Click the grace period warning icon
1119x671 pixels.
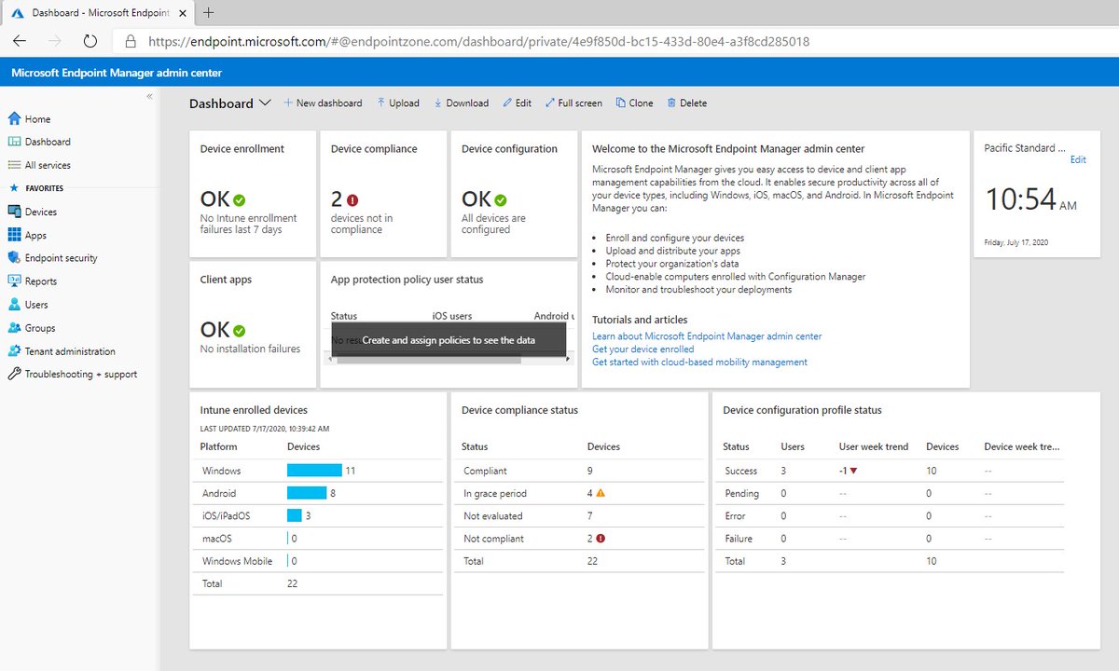(x=601, y=493)
